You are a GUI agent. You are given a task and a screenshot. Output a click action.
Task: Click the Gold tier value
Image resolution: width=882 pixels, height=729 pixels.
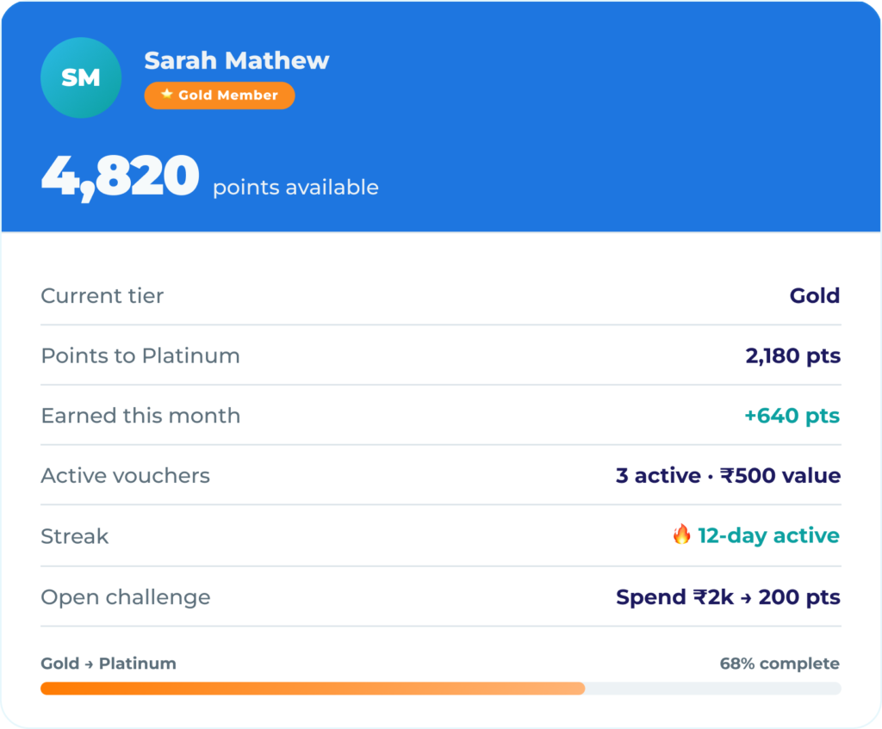click(815, 296)
